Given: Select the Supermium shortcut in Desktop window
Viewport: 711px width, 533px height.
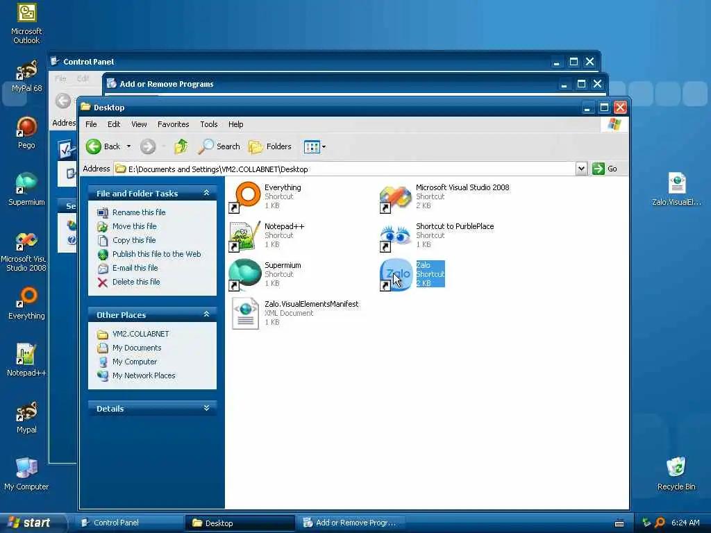Looking at the screenshot, I should pos(265,275).
